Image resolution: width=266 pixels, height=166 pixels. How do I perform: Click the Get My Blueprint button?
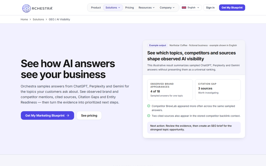pyautogui.click(x=232, y=8)
